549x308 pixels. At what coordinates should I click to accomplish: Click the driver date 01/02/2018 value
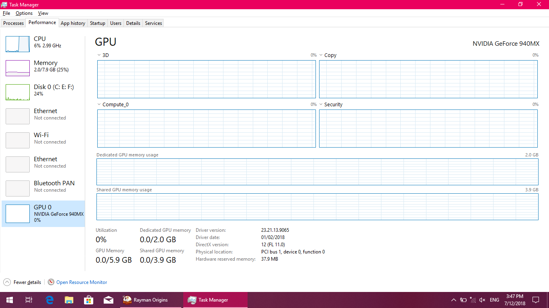273,237
